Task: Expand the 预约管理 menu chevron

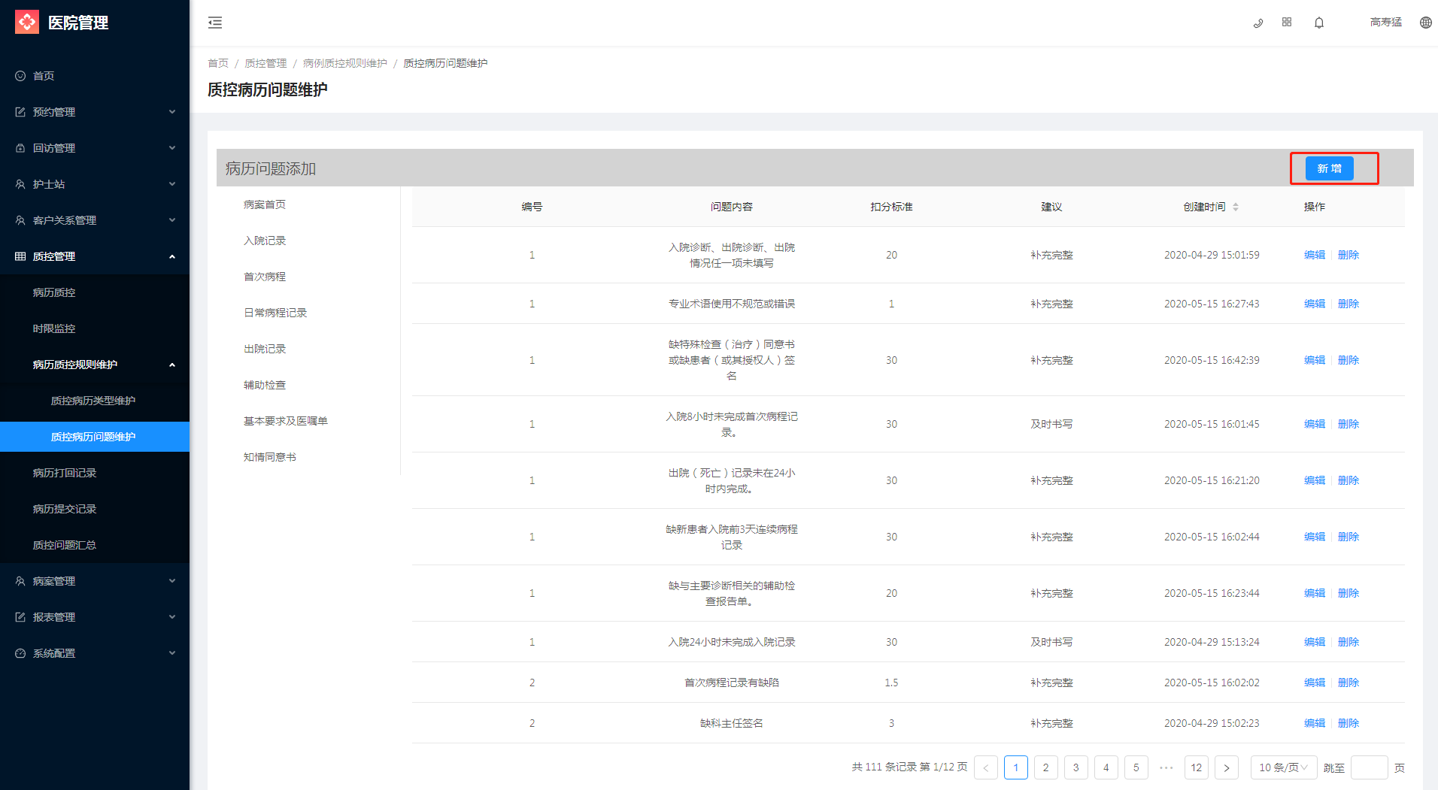Action: tap(172, 112)
